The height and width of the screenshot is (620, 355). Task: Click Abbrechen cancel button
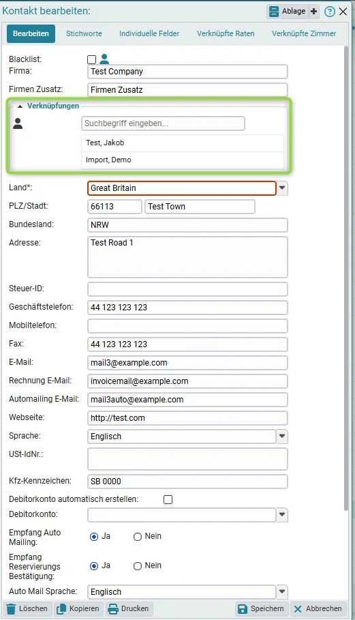(x=318, y=608)
